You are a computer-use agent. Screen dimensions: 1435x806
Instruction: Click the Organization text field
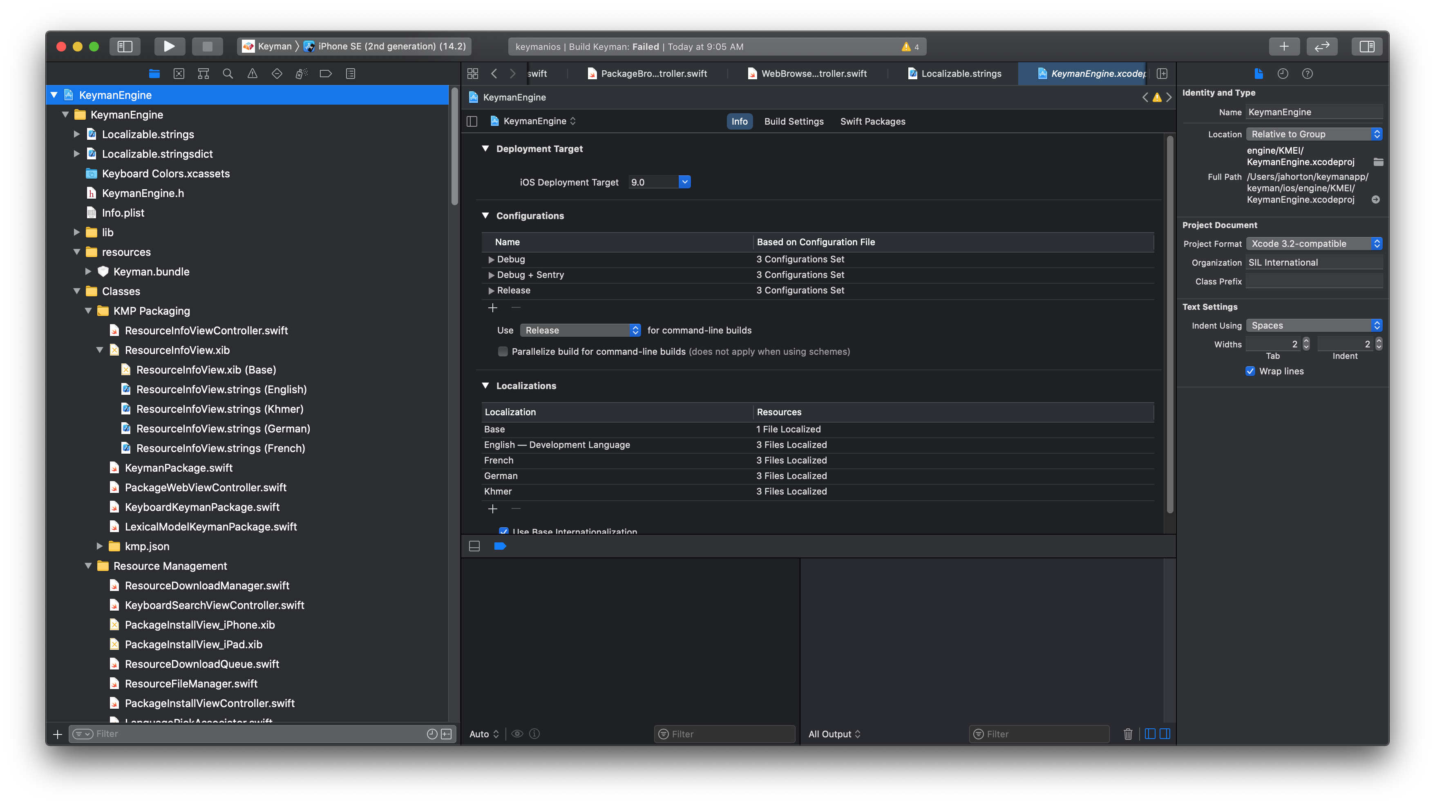[x=1314, y=262]
